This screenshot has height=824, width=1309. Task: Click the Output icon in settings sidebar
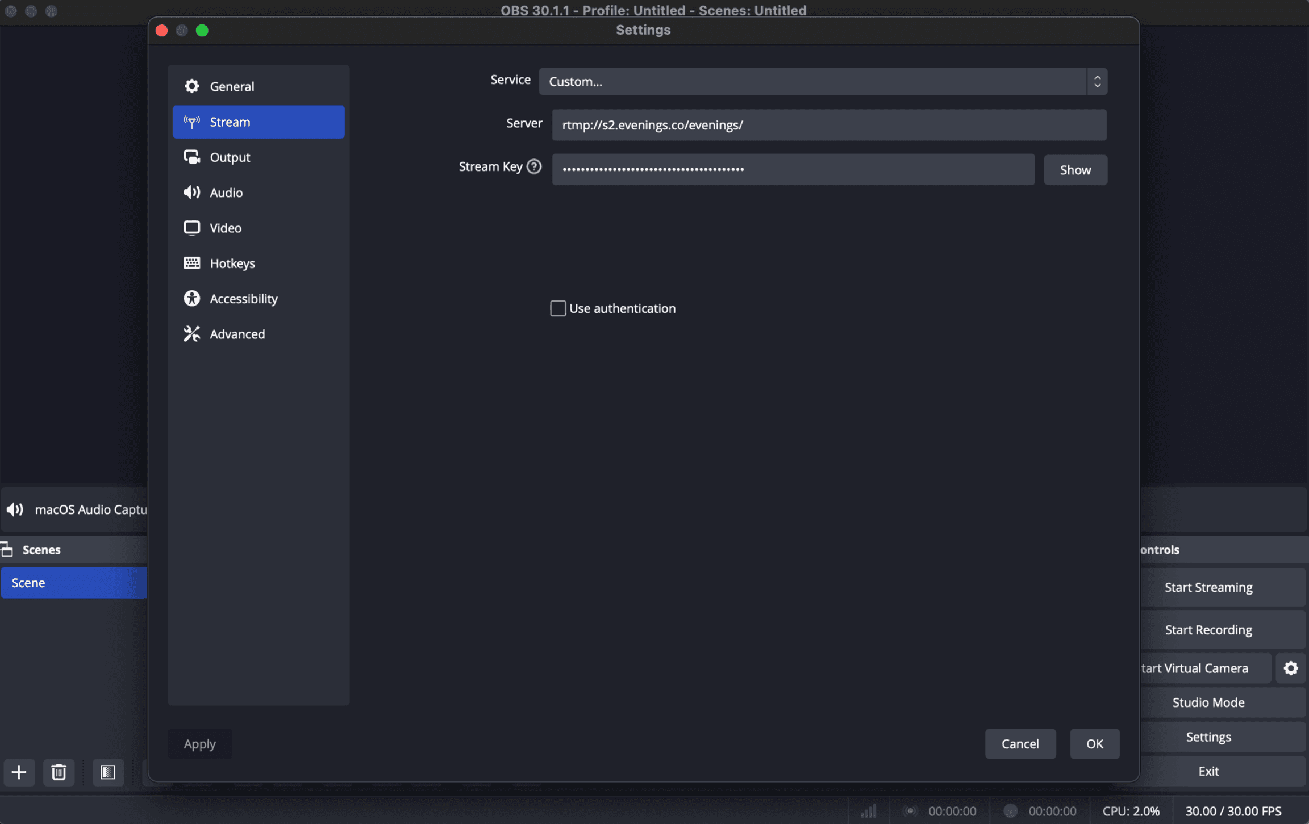(x=191, y=157)
